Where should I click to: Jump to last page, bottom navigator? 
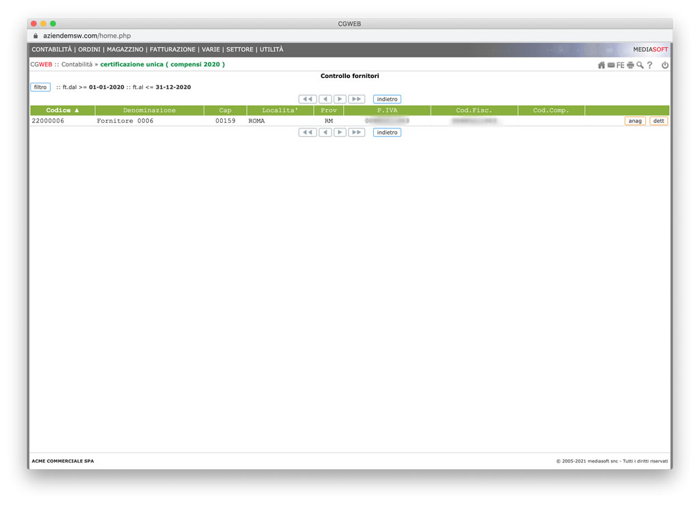click(356, 133)
